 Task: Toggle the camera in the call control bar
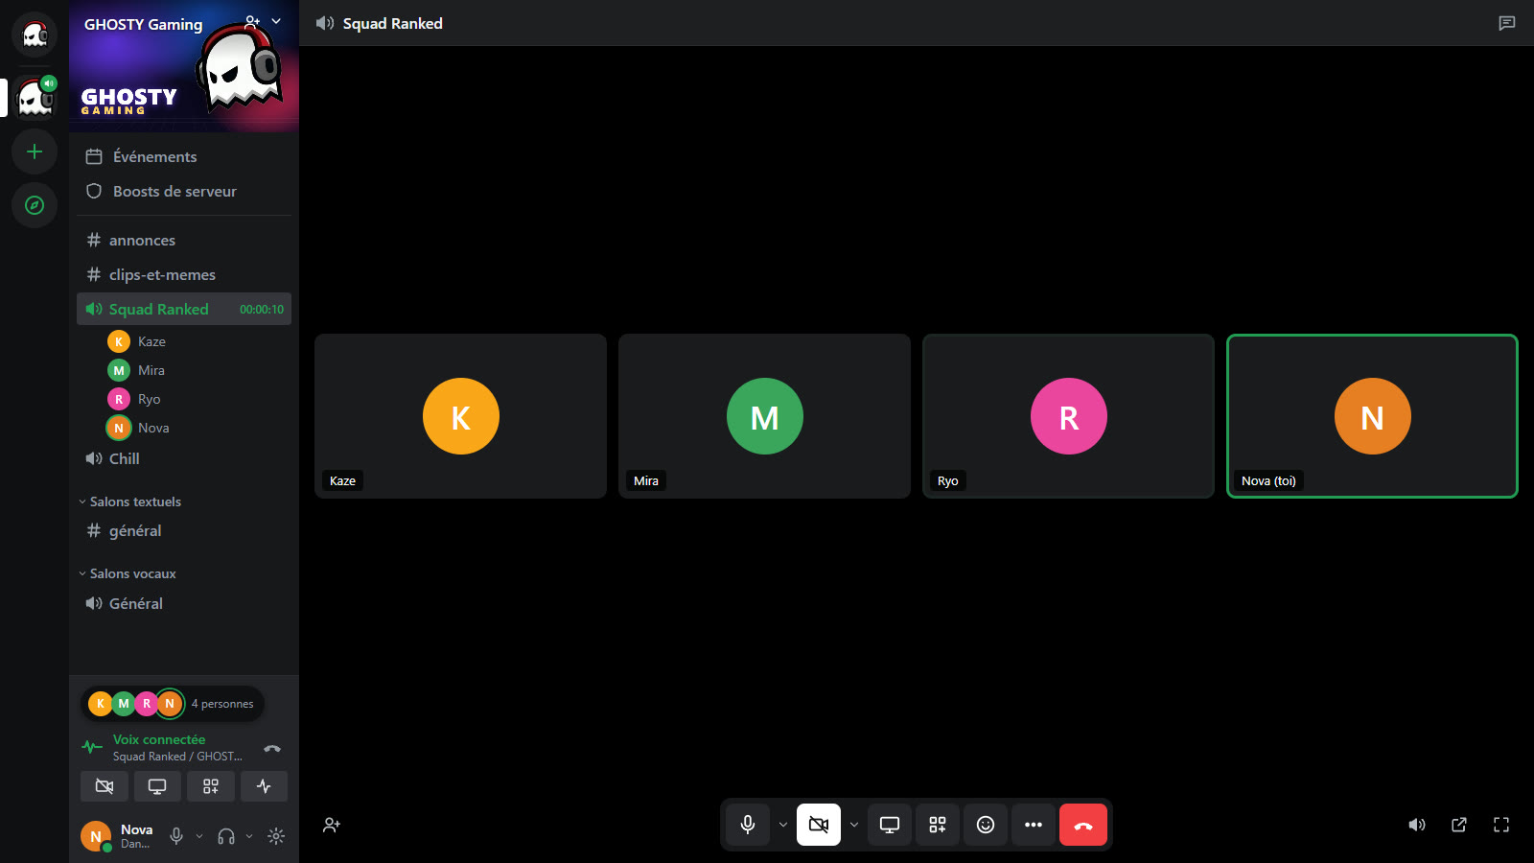pos(819,825)
